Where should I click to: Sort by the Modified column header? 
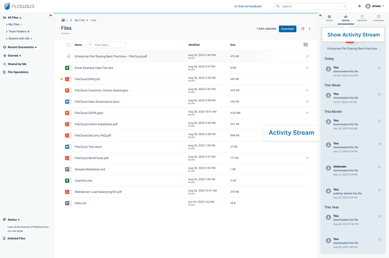coord(194,45)
